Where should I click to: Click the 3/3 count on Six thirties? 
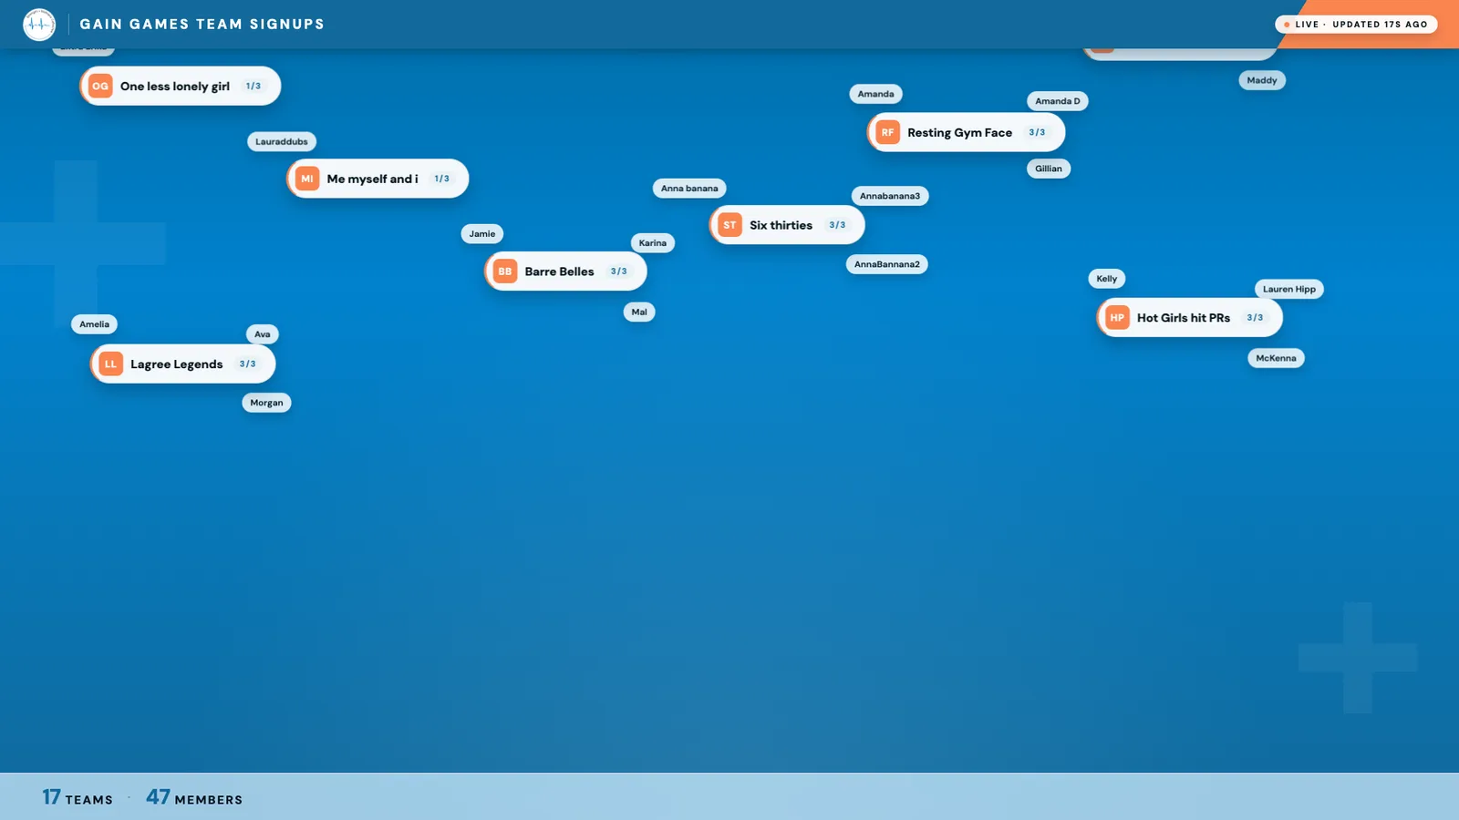pyautogui.click(x=837, y=225)
